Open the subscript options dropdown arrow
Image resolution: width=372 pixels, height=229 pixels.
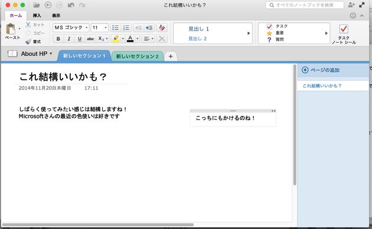coord(107,39)
